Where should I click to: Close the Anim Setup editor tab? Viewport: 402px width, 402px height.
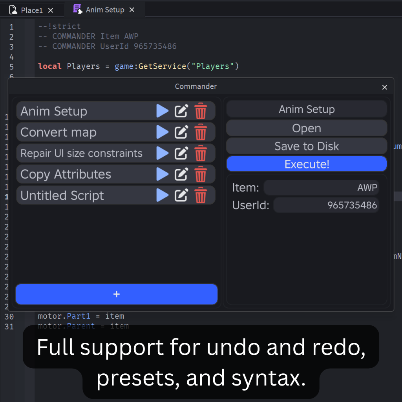click(132, 10)
